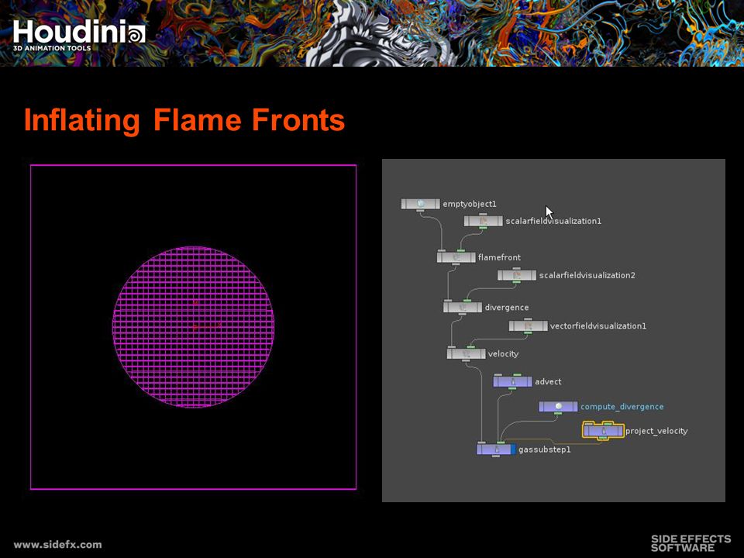
Task: Click the 'emptyobject1' node name label
Action: click(x=470, y=204)
